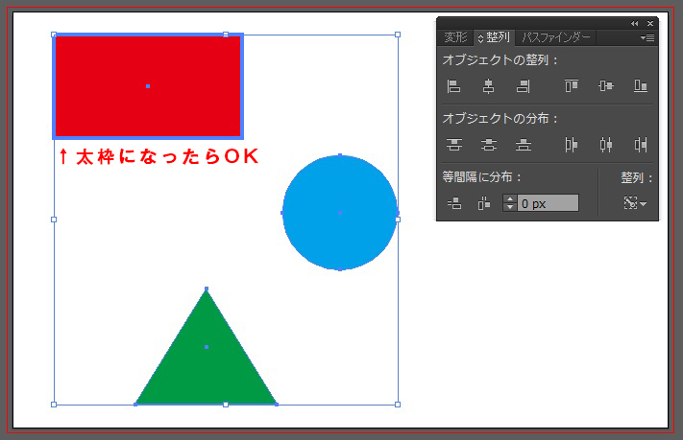
Task: Click the vertical align bottom icon
Action: [x=640, y=86]
